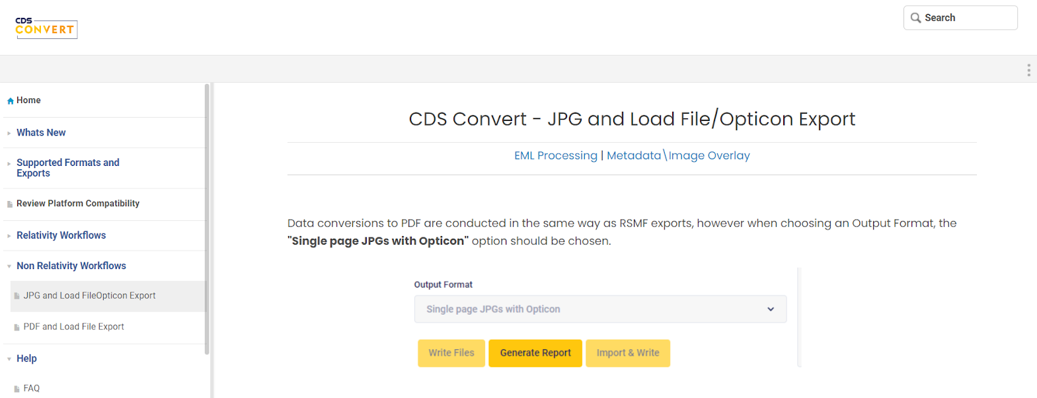Select the FAQ item in sidebar
Viewport: 1037px width, 398px height.
coord(31,388)
